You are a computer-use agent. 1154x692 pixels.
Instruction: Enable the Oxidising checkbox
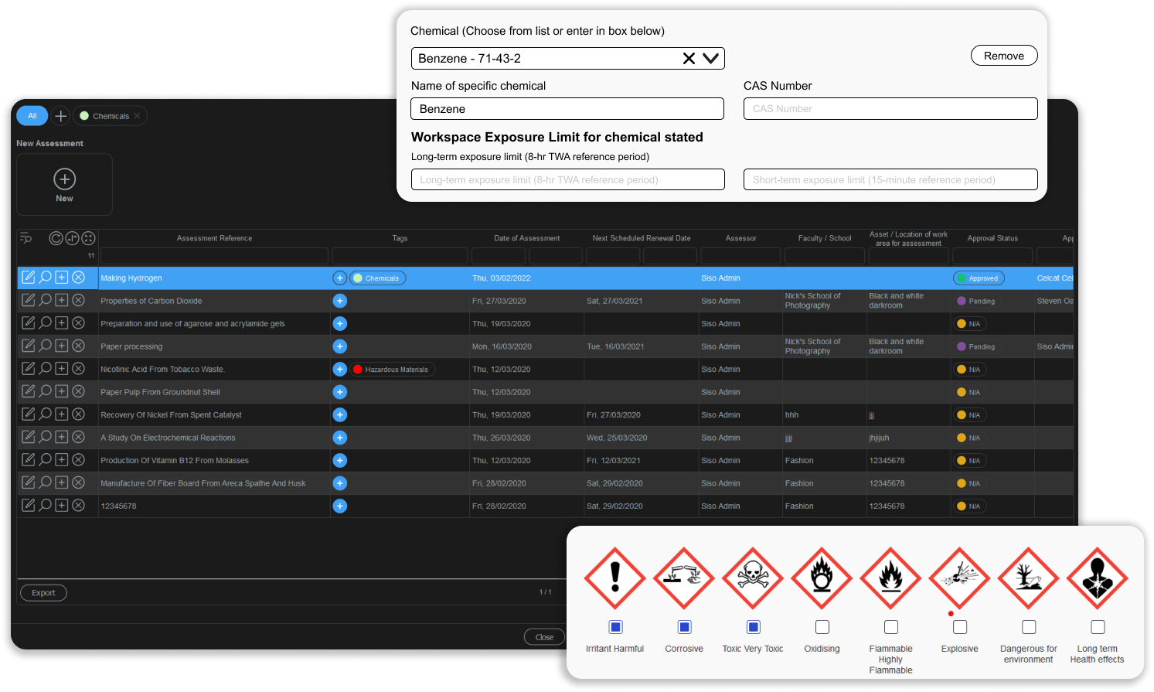[x=822, y=627]
